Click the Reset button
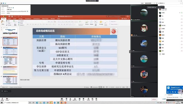This screenshot has width=183, height=104. 21,23
